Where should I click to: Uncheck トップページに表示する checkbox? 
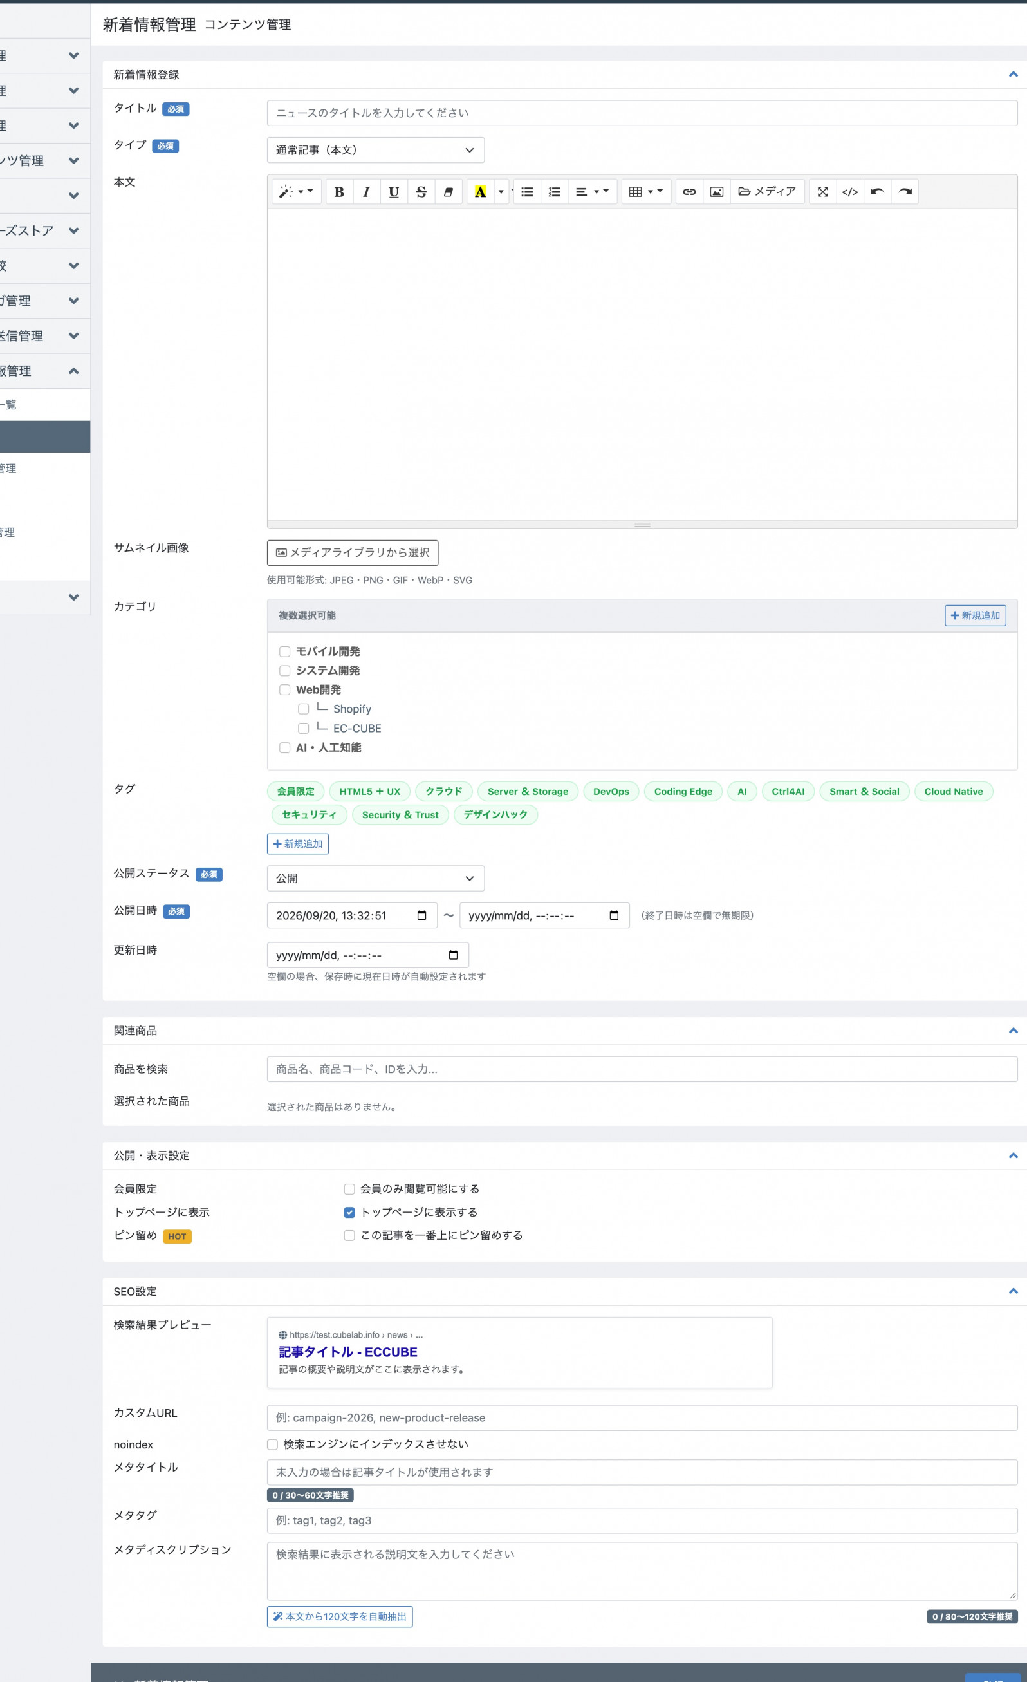(x=349, y=1212)
